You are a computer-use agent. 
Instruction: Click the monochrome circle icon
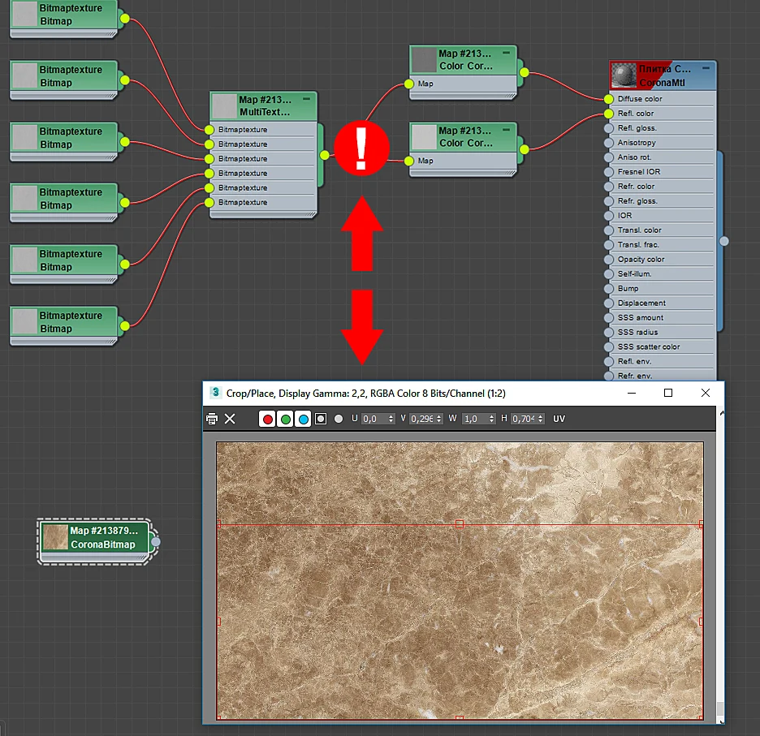click(339, 419)
